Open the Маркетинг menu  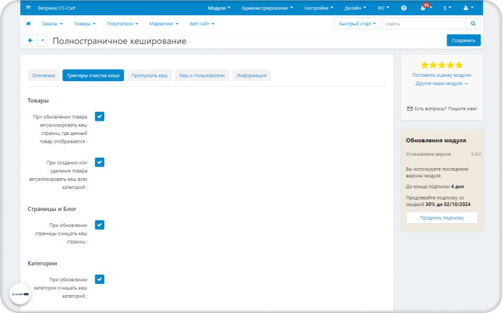164,24
